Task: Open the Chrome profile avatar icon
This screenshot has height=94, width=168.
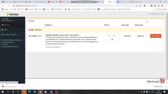Action: (162, 6)
